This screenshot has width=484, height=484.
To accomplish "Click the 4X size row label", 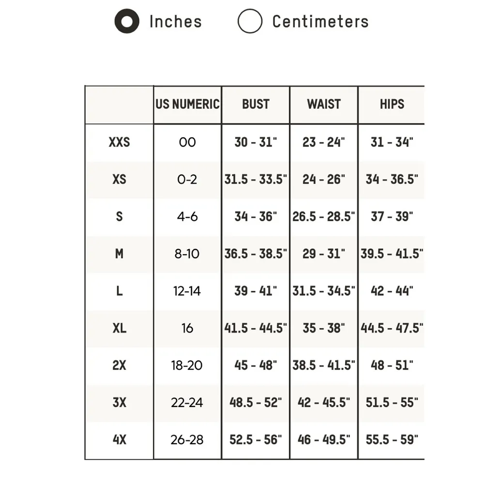I will click(x=119, y=440).
